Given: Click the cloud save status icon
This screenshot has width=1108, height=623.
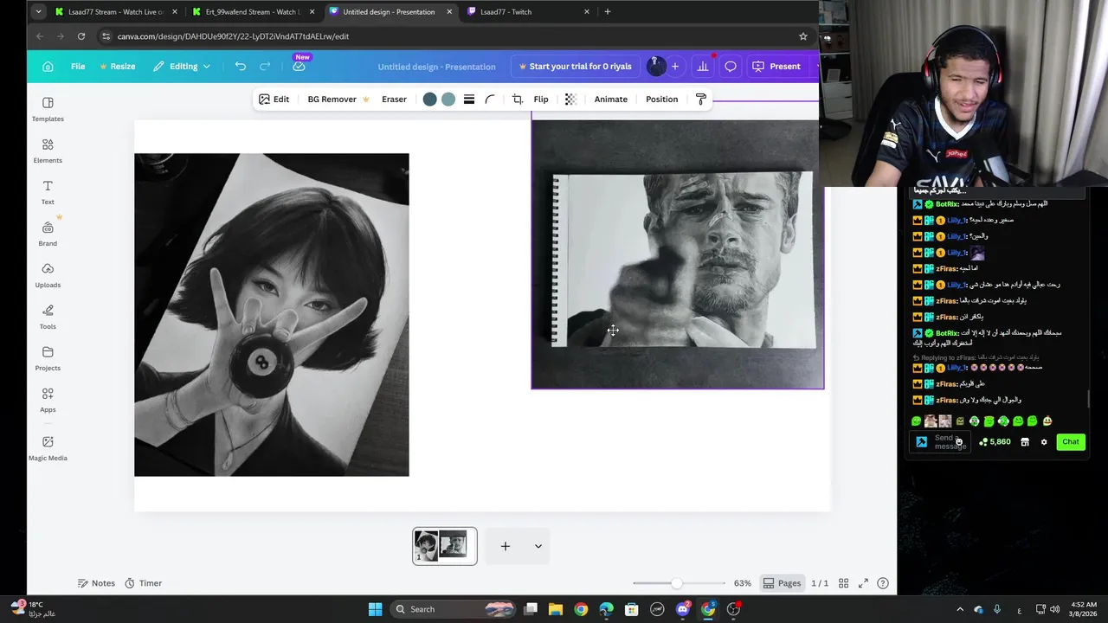Looking at the screenshot, I should coord(299,67).
